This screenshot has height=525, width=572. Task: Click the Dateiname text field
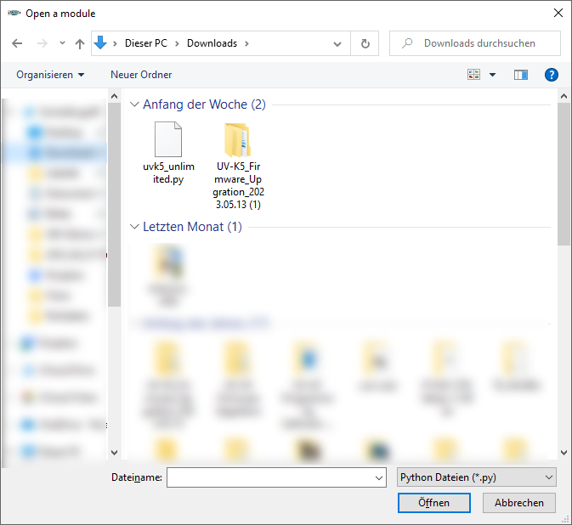click(269, 477)
